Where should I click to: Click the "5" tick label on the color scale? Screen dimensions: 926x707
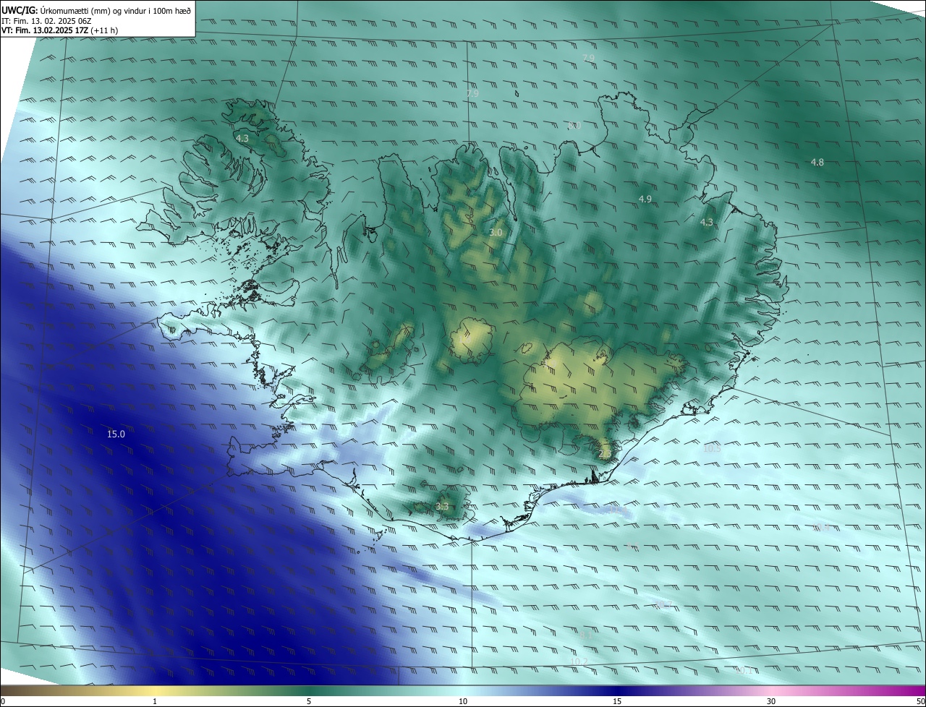309,701
